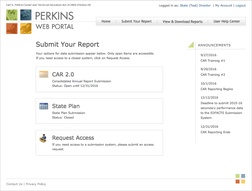Viewport: 252px width, 191px height.
Task: Open My Account link
Action: [224, 6]
